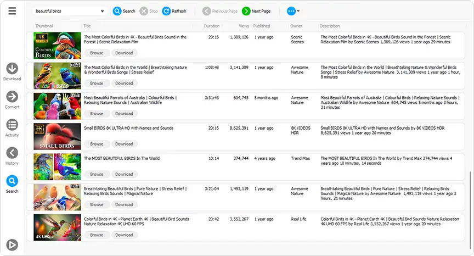Screen dimensions: 474x256
Task: Download 'Most Colorful Birds in the World' video
Action: pos(124,83)
